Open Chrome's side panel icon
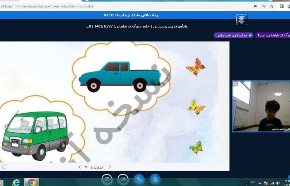The height and width of the screenshot is (186, 290). (281, 6)
